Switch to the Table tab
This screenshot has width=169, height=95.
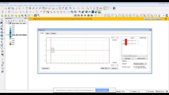point(48,33)
